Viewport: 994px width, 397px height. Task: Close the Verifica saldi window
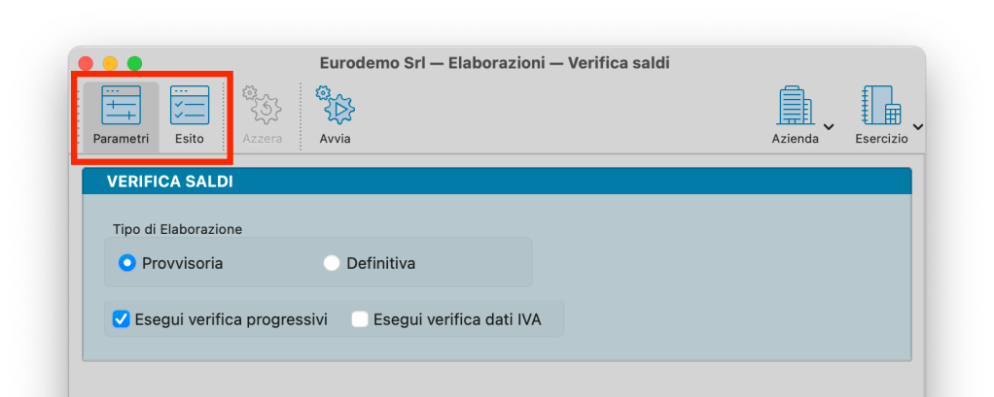coord(86,63)
